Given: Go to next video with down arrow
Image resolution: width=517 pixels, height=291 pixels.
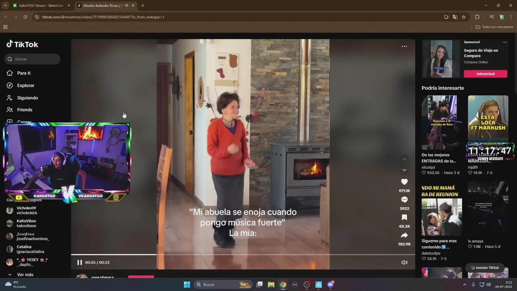Looking at the screenshot, I should click(404, 170).
